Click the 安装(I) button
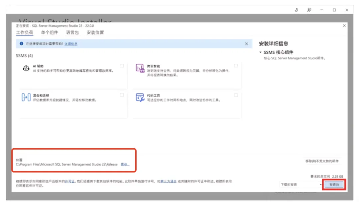This screenshot has width=359, height=202. pyautogui.click(x=334, y=184)
